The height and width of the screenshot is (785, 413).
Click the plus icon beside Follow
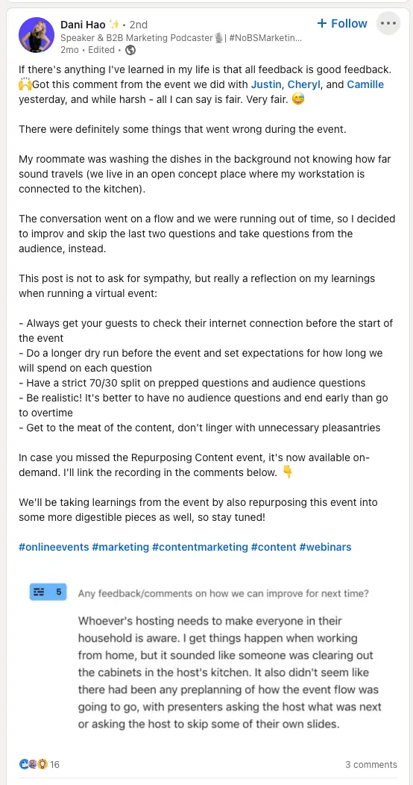coord(322,23)
